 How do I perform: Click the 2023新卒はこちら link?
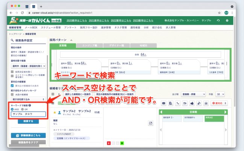click(x=143, y=21)
